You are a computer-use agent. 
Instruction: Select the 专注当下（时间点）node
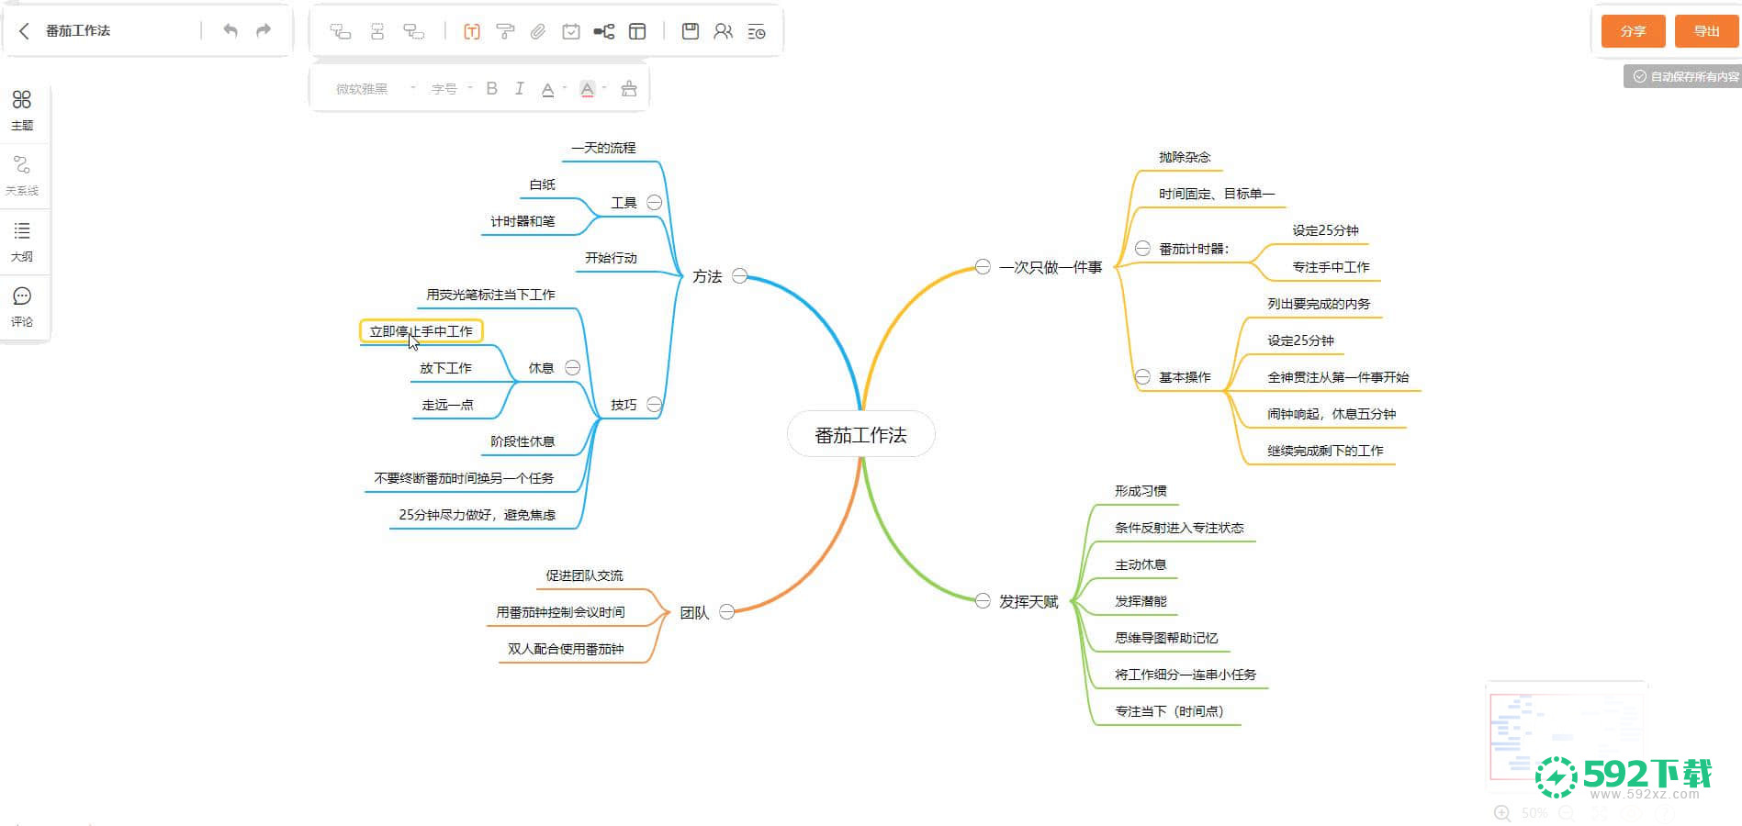[1169, 711]
